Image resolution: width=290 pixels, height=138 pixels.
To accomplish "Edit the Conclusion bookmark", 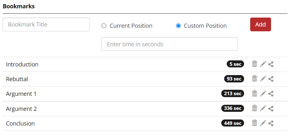I will click(263, 123).
